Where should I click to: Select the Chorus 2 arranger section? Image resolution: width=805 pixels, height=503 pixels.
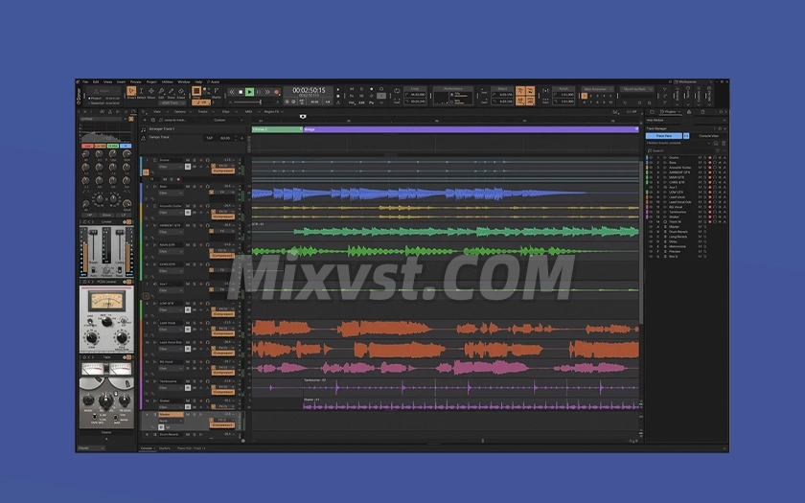click(277, 129)
